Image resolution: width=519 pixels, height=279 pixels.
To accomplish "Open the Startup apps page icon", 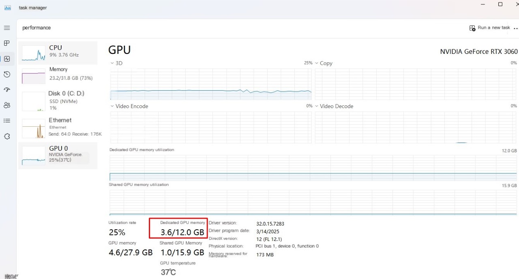I will (7, 89).
